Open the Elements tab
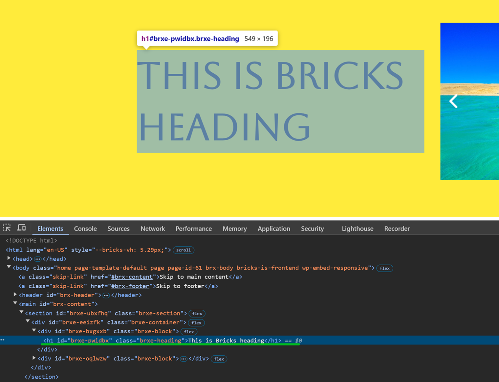 (50, 228)
